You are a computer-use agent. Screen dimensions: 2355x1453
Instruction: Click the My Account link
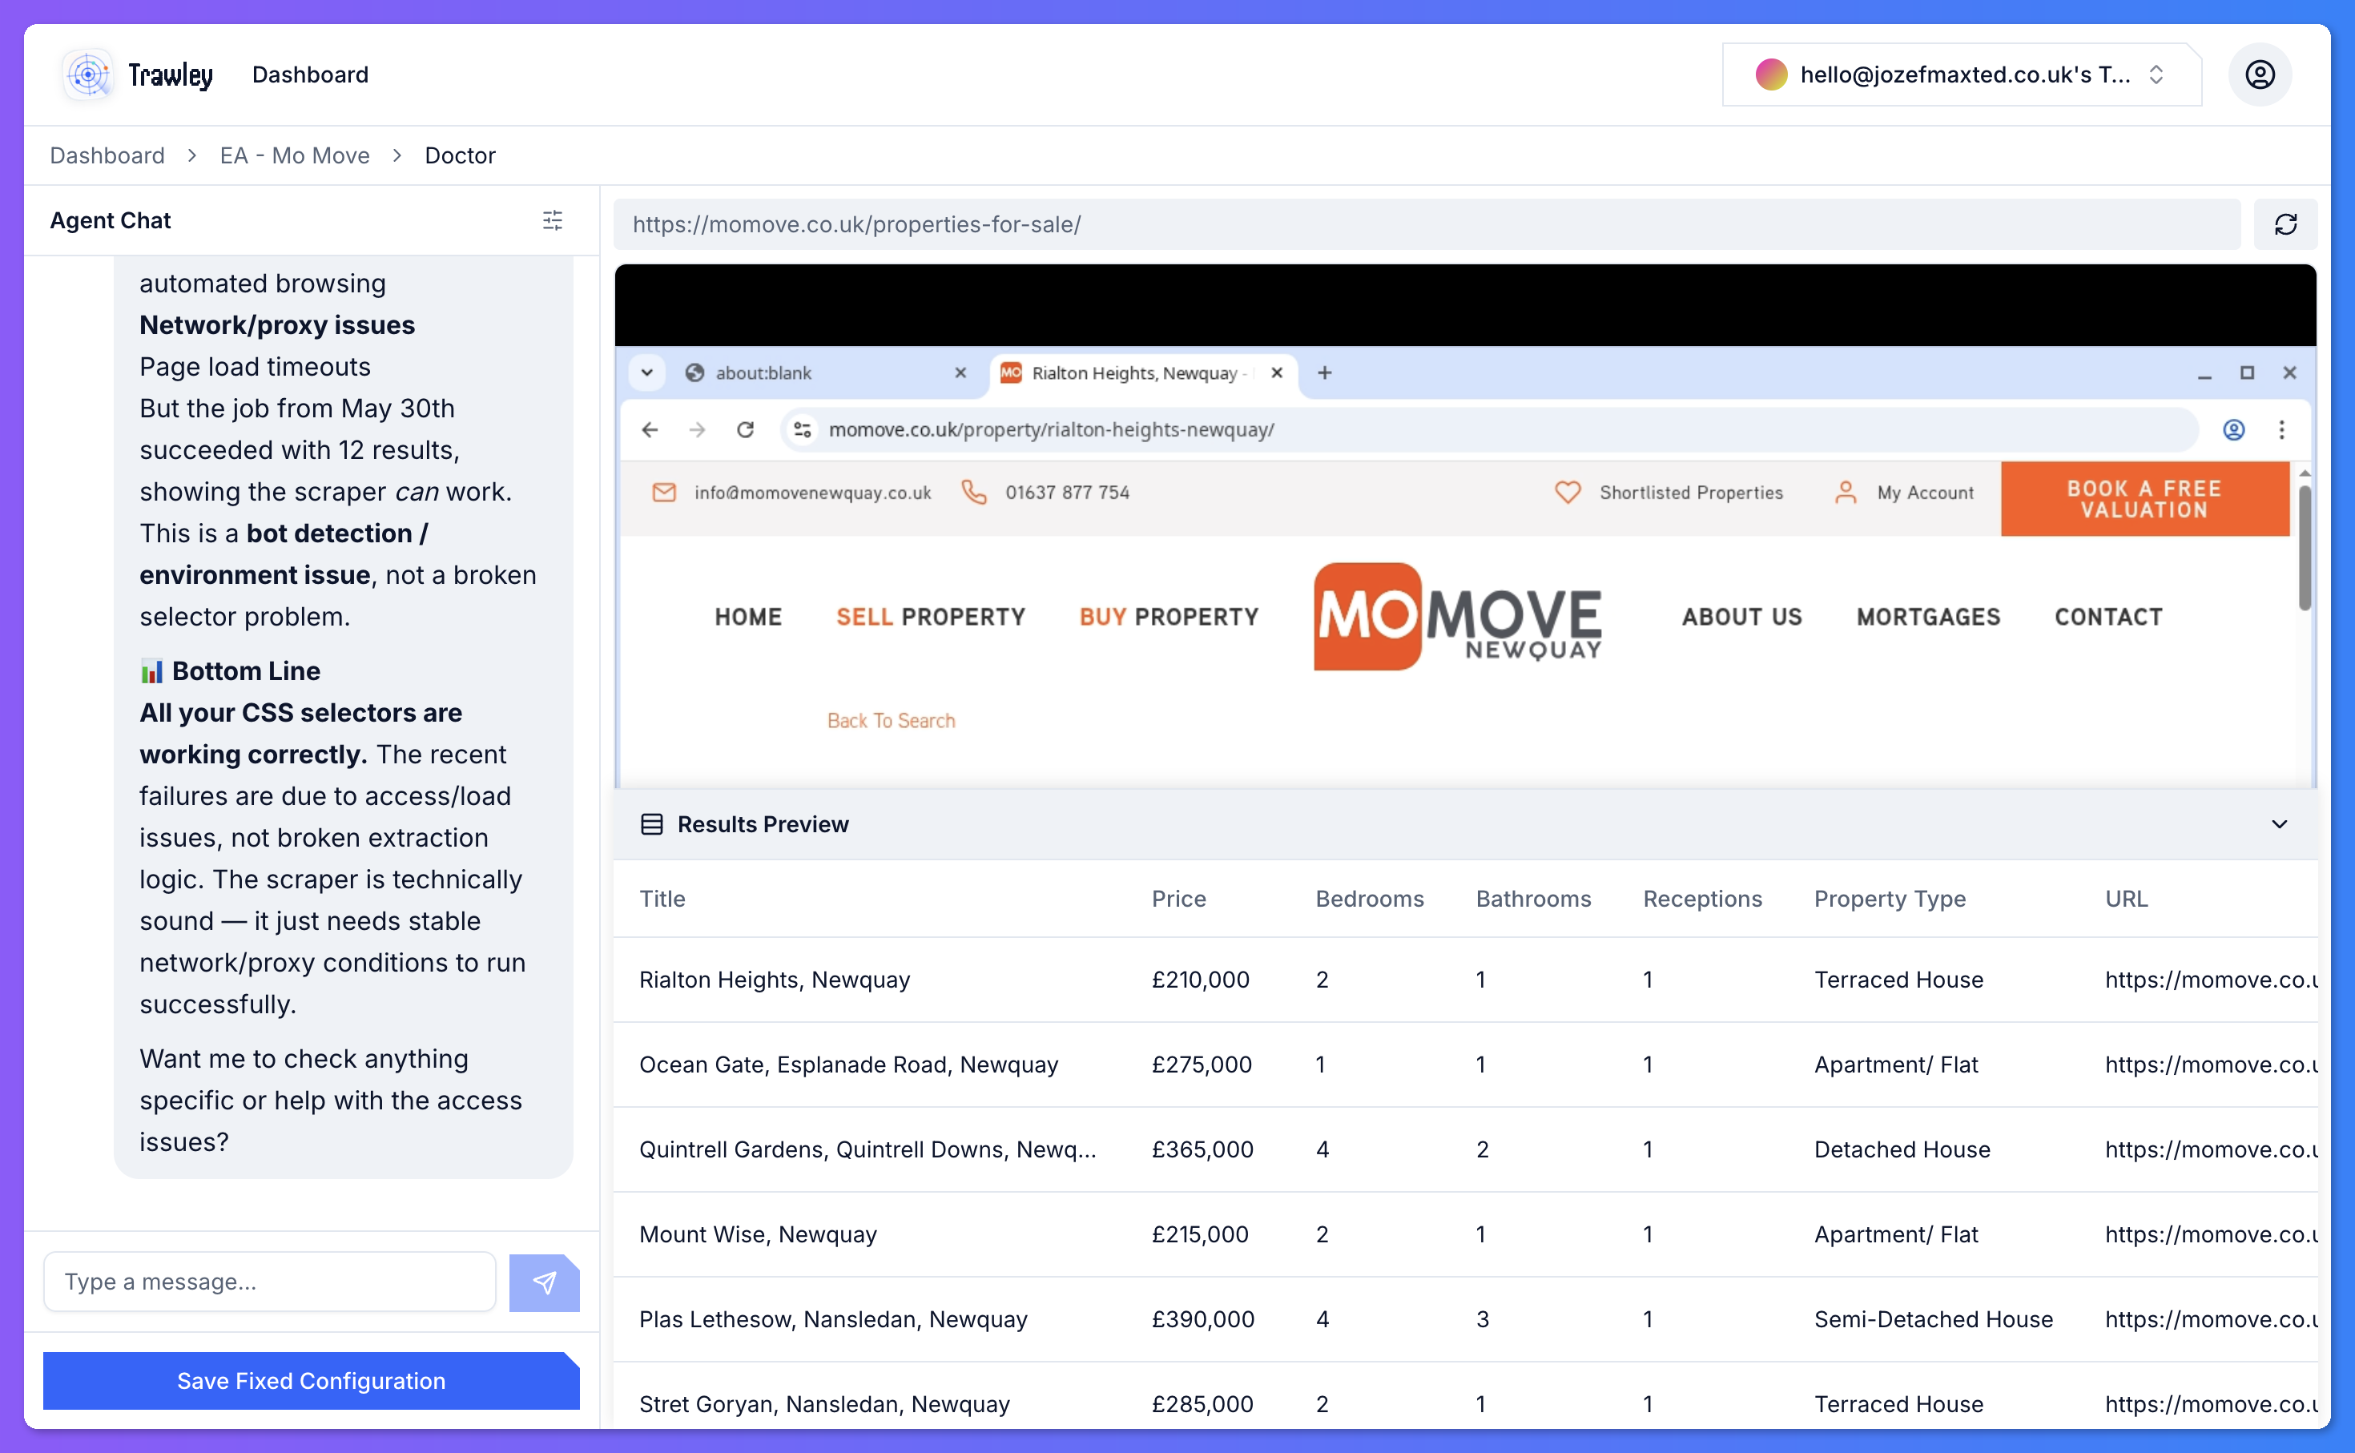(x=1926, y=492)
